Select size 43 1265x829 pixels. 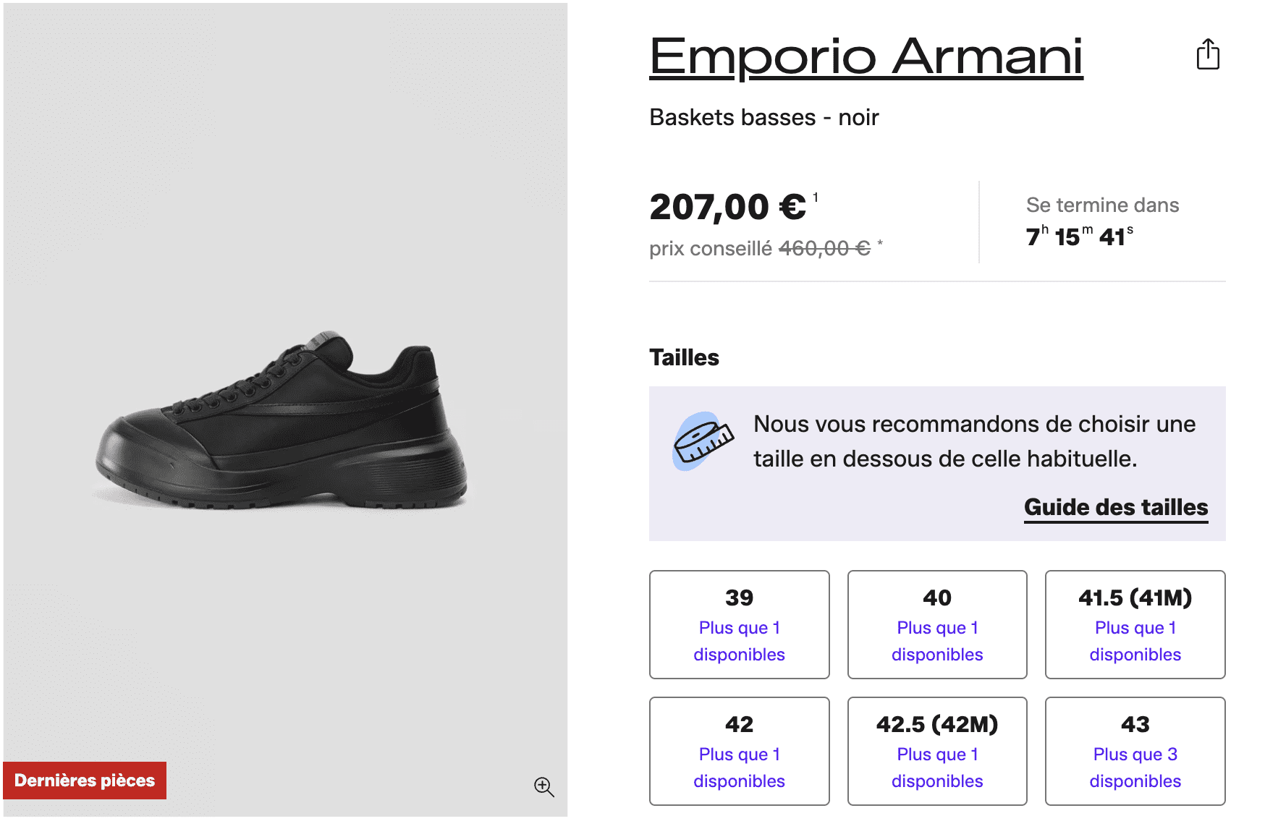click(x=1135, y=751)
